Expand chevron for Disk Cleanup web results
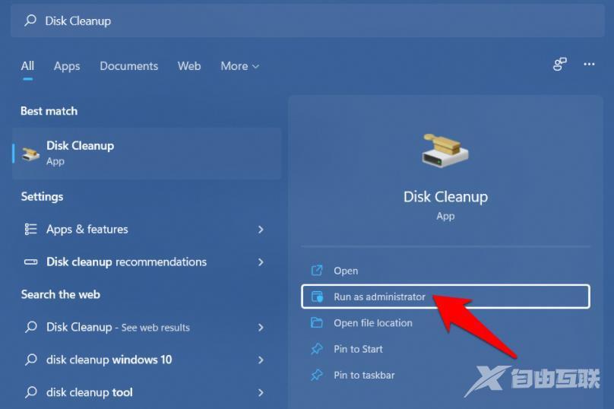Viewport: 614px width, 409px height. point(261,328)
